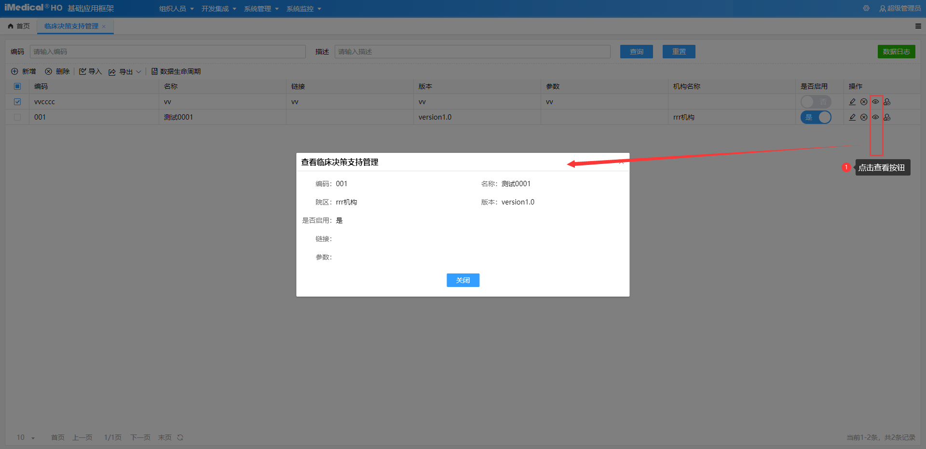Delete row 001 using the circle-x icon

[x=864, y=117]
